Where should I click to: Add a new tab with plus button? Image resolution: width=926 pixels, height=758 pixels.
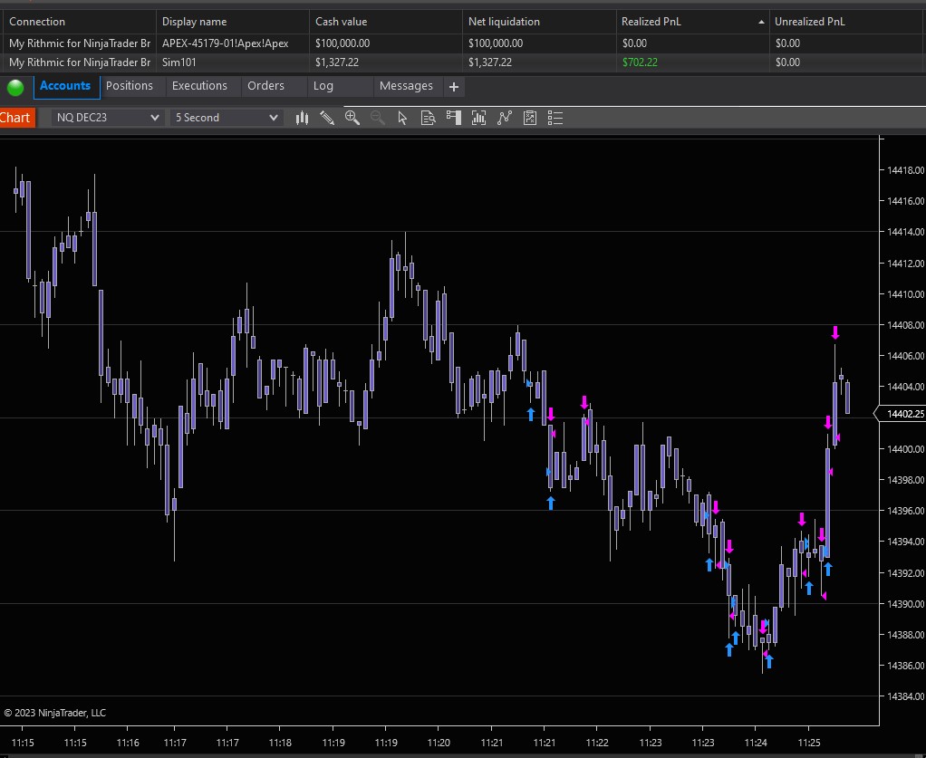[454, 87]
